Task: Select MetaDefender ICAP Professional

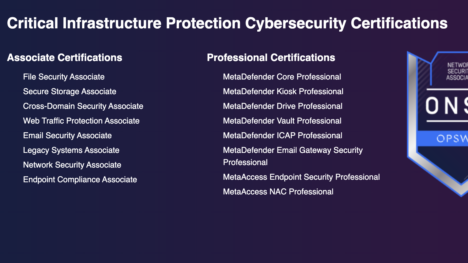Action: coord(283,135)
